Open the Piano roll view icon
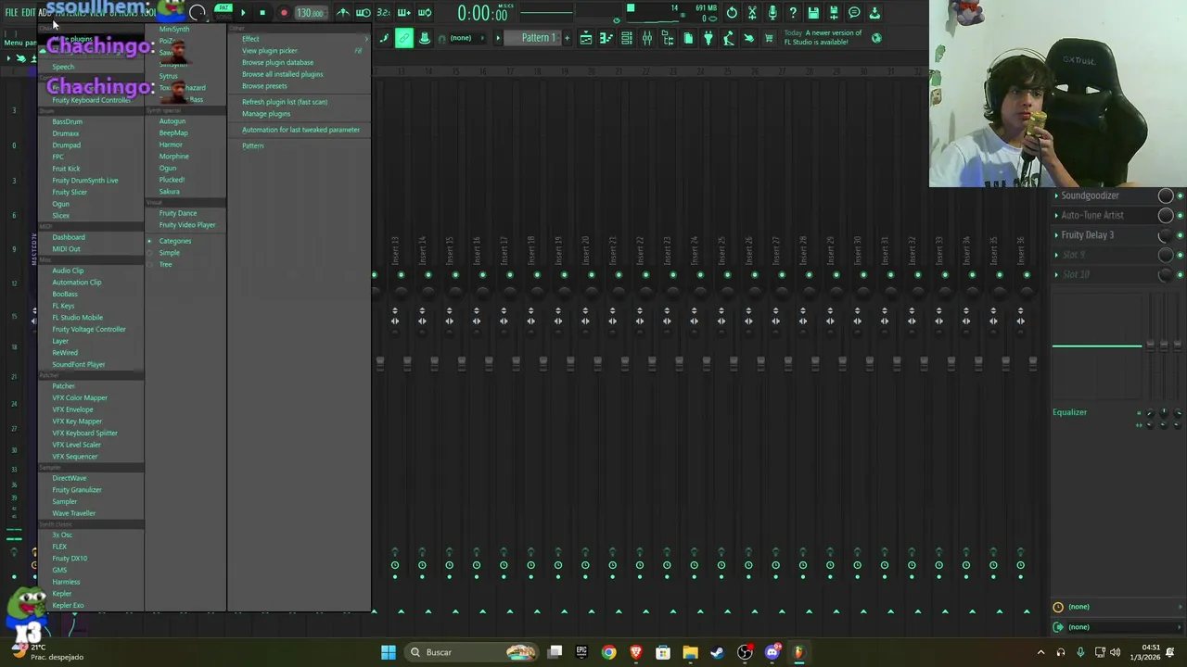Image resolution: width=1187 pixels, height=667 pixels. point(606,38)
